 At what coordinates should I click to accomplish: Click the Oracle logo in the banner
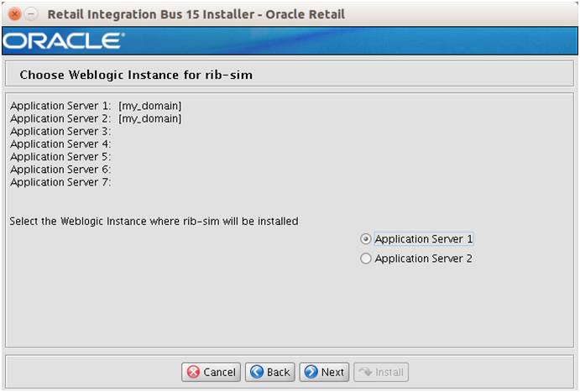(x=64, y=40)
